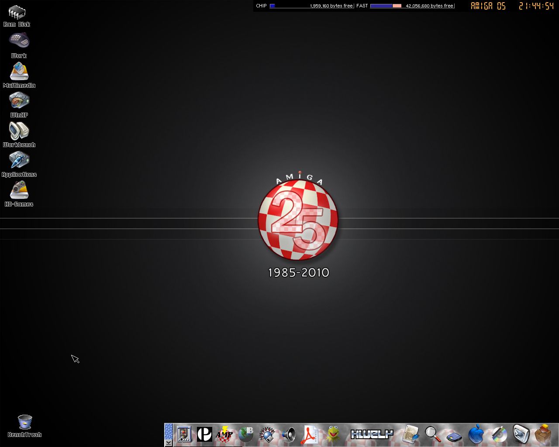Launch the brown box dock icon
Viewport: 559px width, 447px height.
coord(543,434)
